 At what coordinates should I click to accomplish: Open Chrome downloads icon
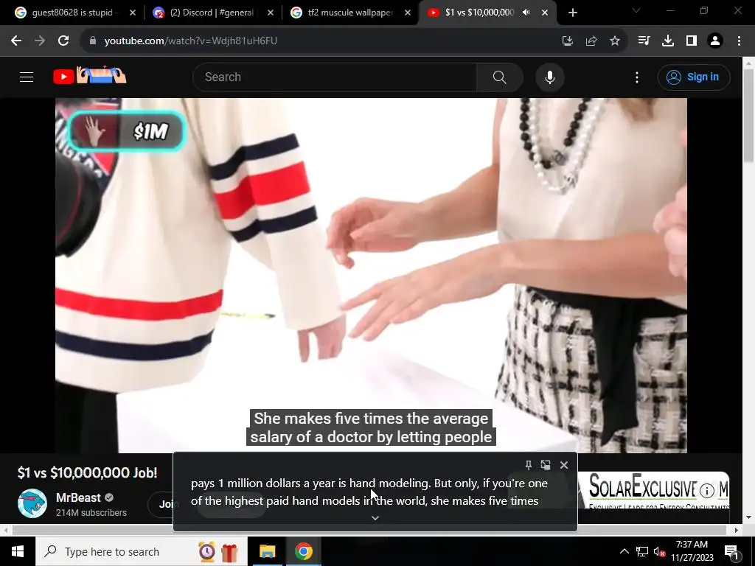pos(668,41)
